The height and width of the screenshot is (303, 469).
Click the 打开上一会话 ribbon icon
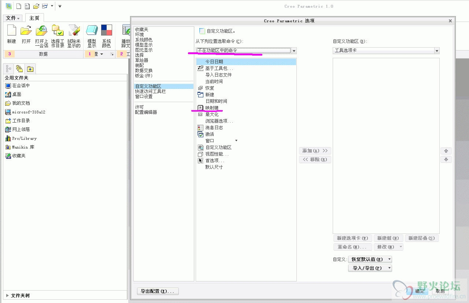tap(41, 31)
